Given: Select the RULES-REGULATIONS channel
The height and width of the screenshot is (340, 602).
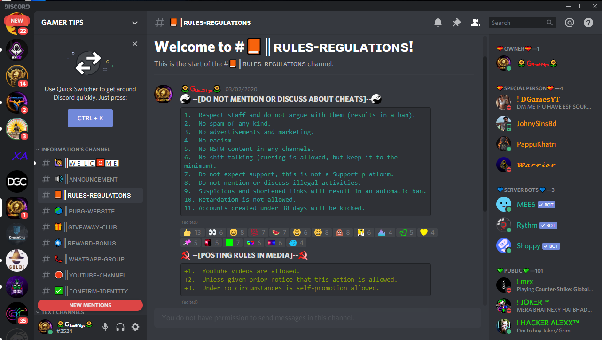Looking at the screenshot, I should coord(90,195).
